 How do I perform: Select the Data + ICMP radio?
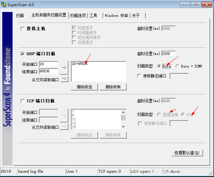coord(178,66)
